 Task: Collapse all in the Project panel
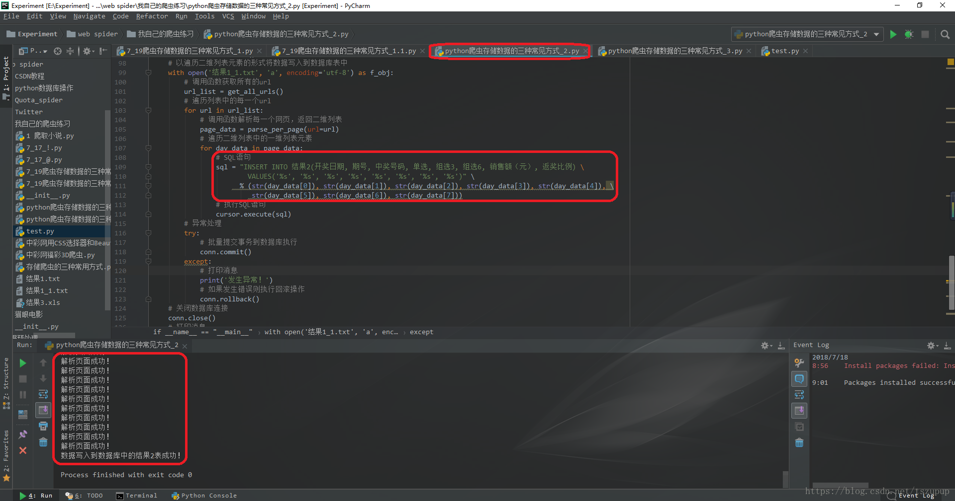pyautogui.click(x=70, y=51)
